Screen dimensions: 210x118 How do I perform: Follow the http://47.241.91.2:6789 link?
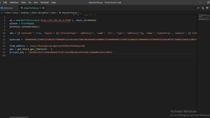tap(55, 20)
